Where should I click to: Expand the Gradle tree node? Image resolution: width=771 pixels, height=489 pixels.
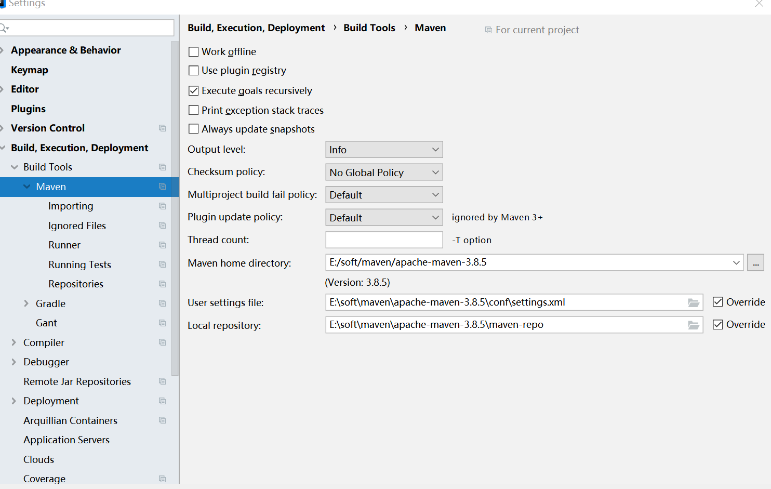(26, 303)
